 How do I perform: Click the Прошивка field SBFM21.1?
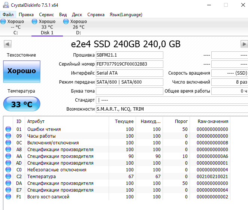click(130, 55)
